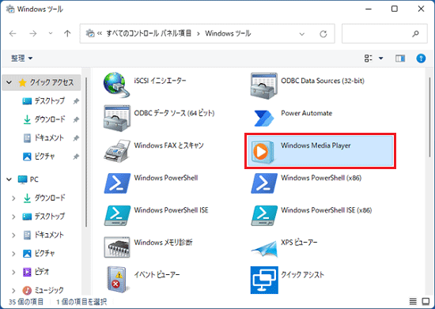
Task: Open the view options dropdown arrow
Action: tap(381, 58)
